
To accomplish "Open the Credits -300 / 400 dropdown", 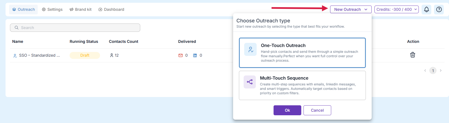I will (x=396, y=9).
